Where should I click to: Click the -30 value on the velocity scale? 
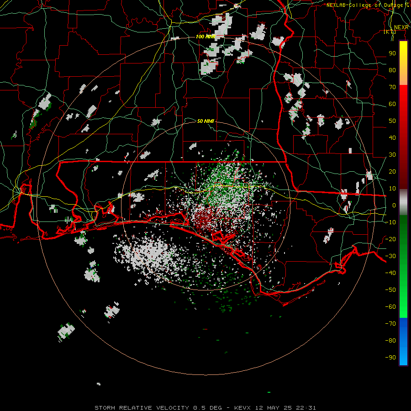(390, 256)
